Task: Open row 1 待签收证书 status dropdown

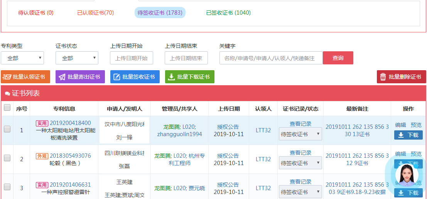Action: click(x=300, y=134)
